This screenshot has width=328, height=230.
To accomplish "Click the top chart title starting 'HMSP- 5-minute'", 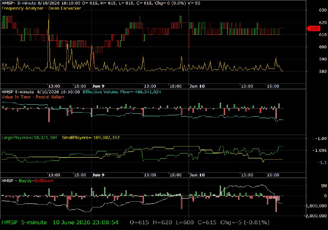I will pyautogui.click(x=100, y=3).
